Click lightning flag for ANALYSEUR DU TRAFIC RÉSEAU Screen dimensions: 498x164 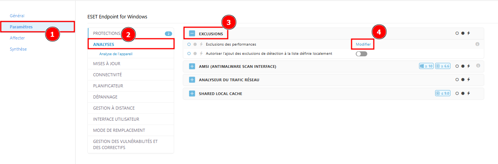tap(468, 80)
